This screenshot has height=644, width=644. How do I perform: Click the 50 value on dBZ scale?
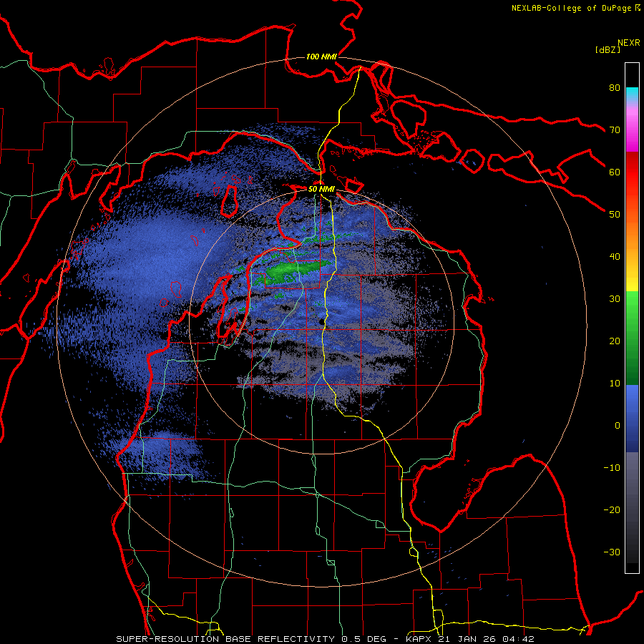pos(615,215)
